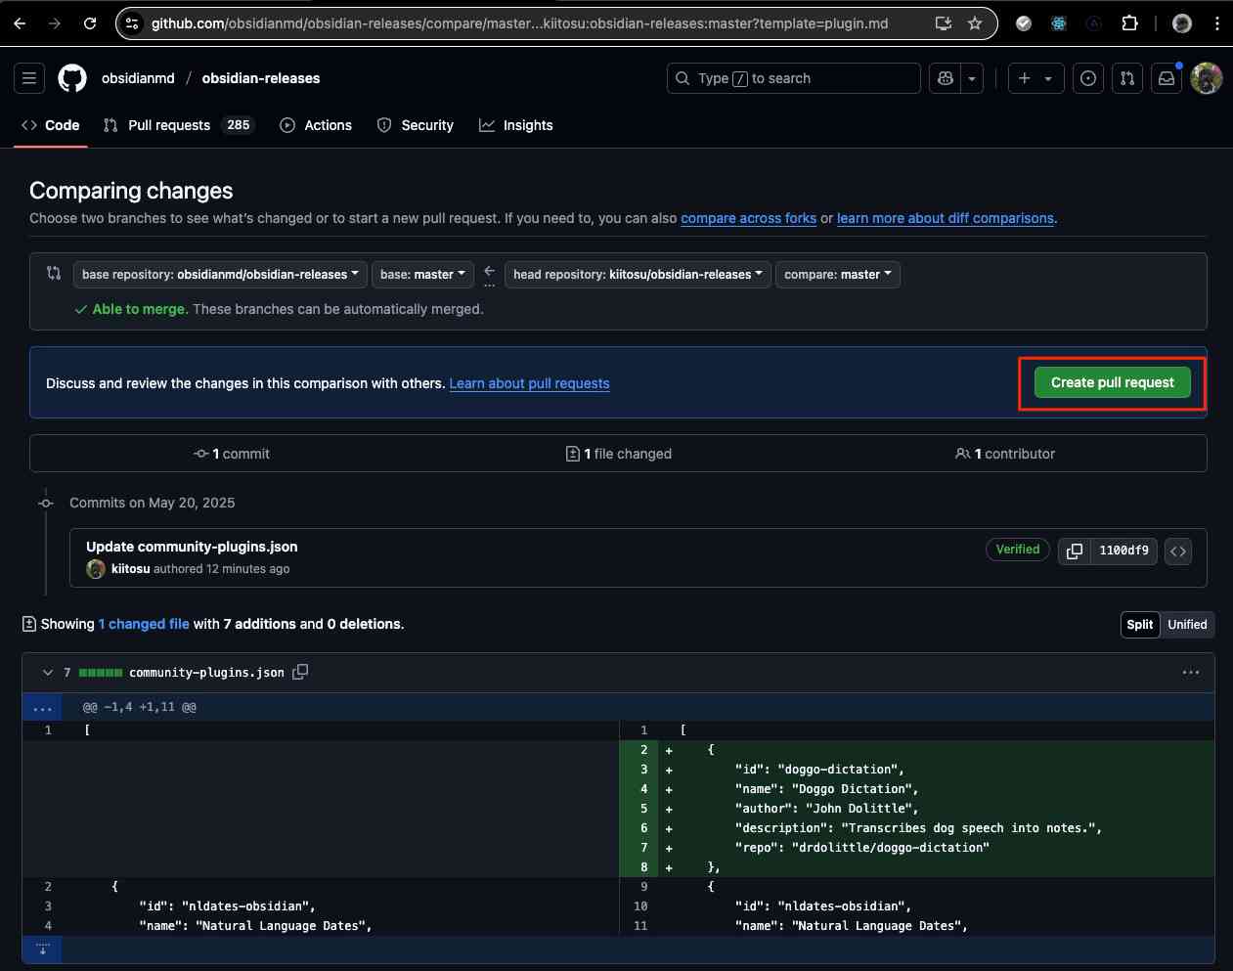Open the GitHub hamburger navigation menu
Image resolution: width=1233 pixels, height=971 pixels.
click(29, 78)
